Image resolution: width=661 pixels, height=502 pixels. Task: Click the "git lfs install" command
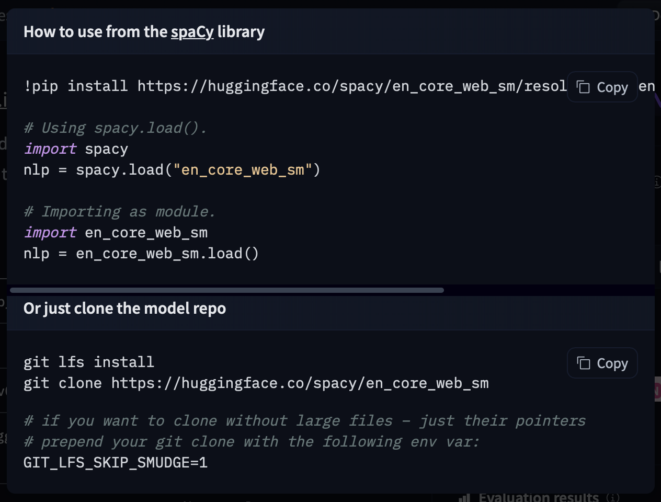[89, 362]
